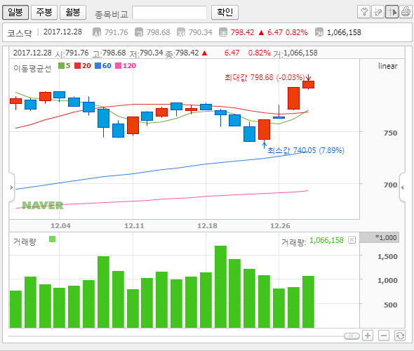
Task: Switch to the 주봉 weekly chart
Action: point(44,12)
